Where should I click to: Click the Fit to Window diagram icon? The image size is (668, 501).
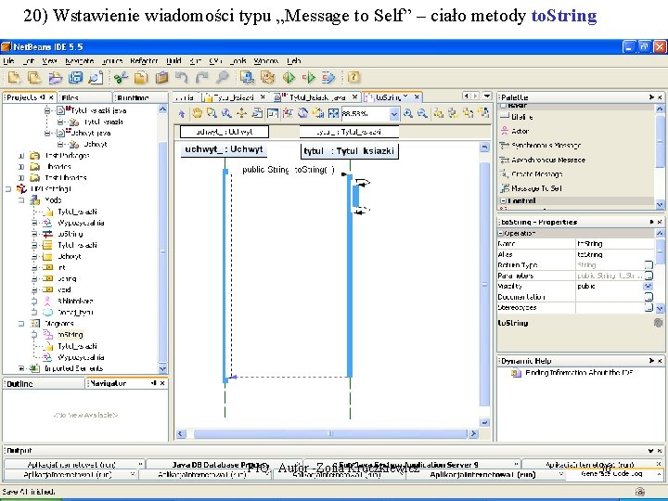(x=334, y=113)
